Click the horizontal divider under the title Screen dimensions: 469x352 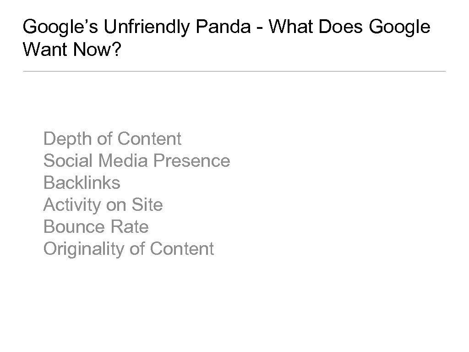pyautogui.click(x=234, y=71)
